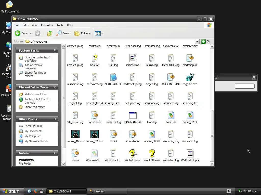Click Add or remove programs link
This screenshot has height=195, width=261.
click(33, 67)
